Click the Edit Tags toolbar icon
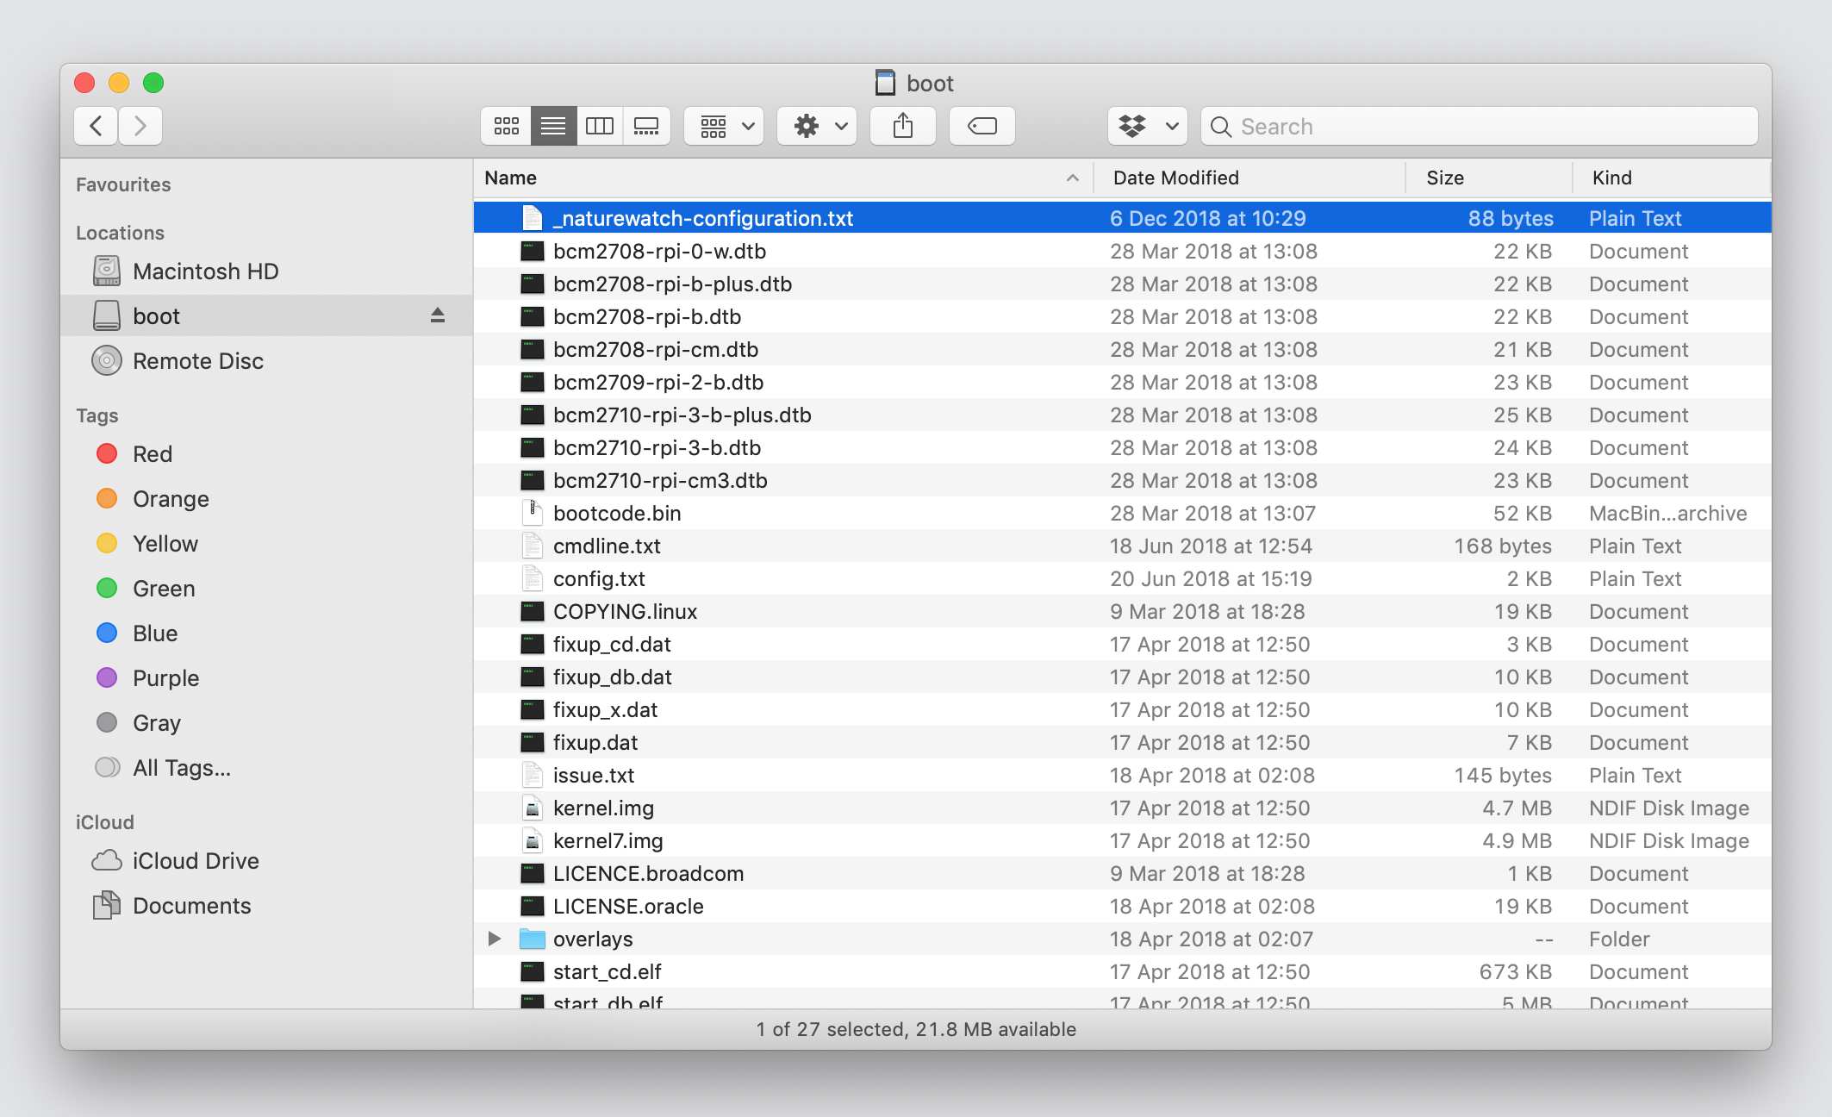Viewport: 1832px width, 1117px height. click(981, 127)
